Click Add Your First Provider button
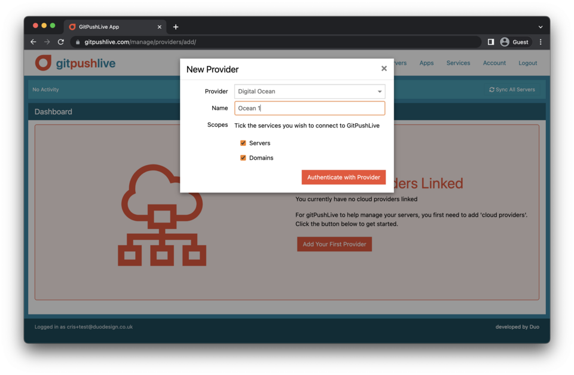The height and width of the screenshot is (375, 574). (335, 244)
